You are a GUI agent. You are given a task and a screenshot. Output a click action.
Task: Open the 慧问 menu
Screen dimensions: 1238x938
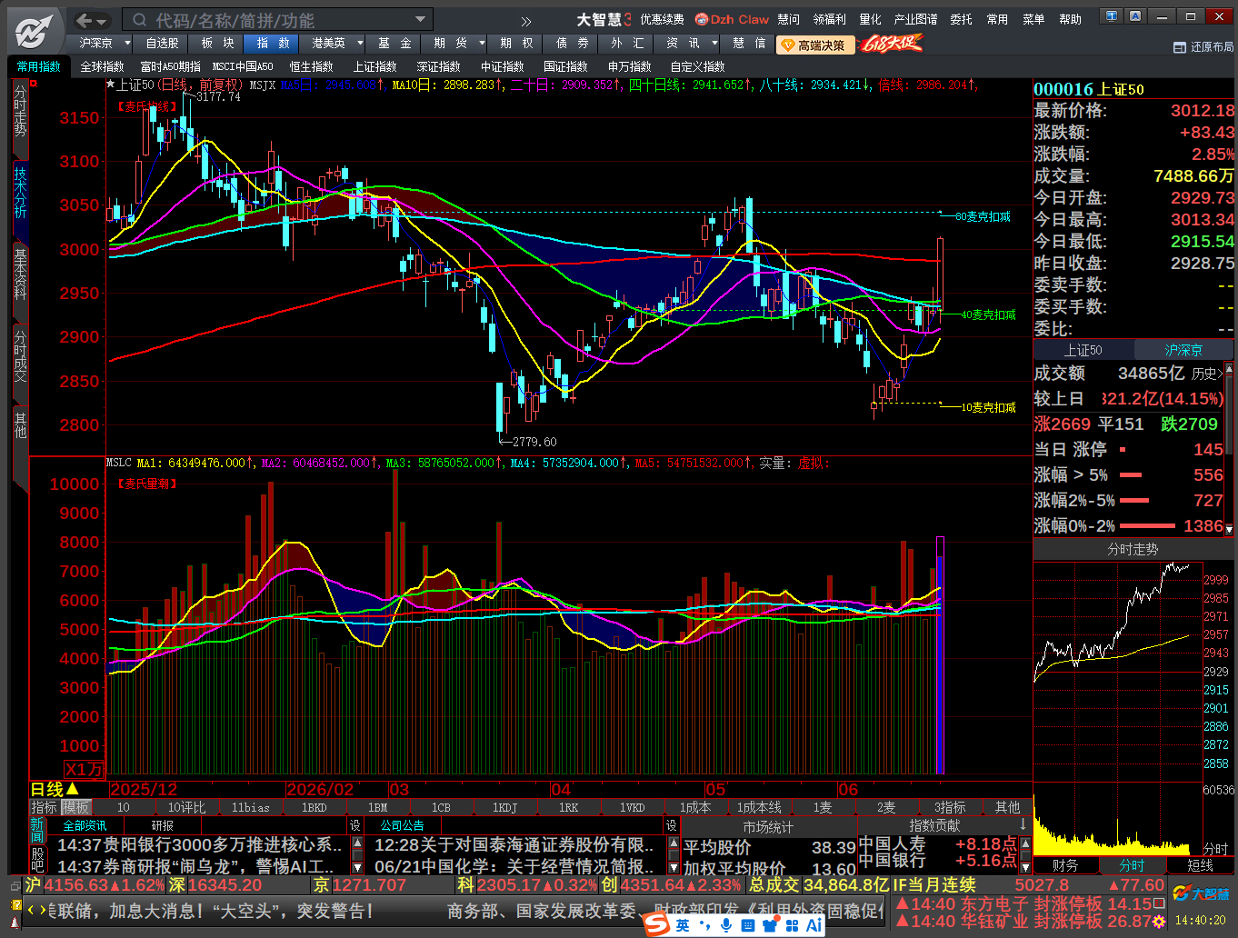click(788, 19)
